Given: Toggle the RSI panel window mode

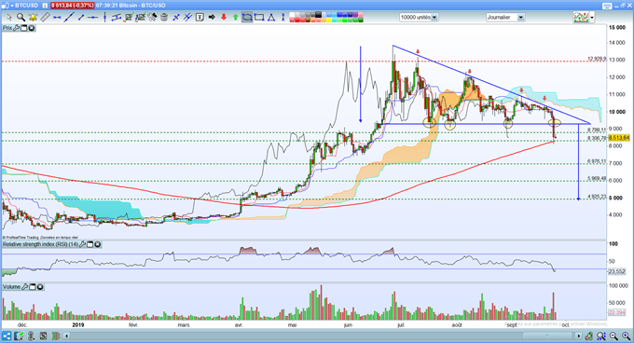Looking at the screenshot, I should (x=90, y=244).
